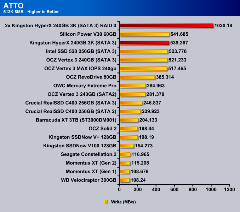Screen dimensions: 240x212
Task: Click the x-axis tick label 1000
Action: pos(211,189)
